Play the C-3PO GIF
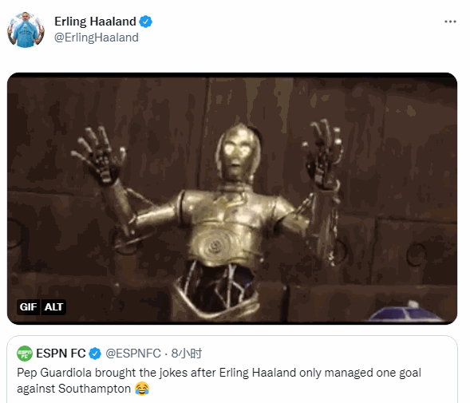The image size is (470, 403). [232, 199]
